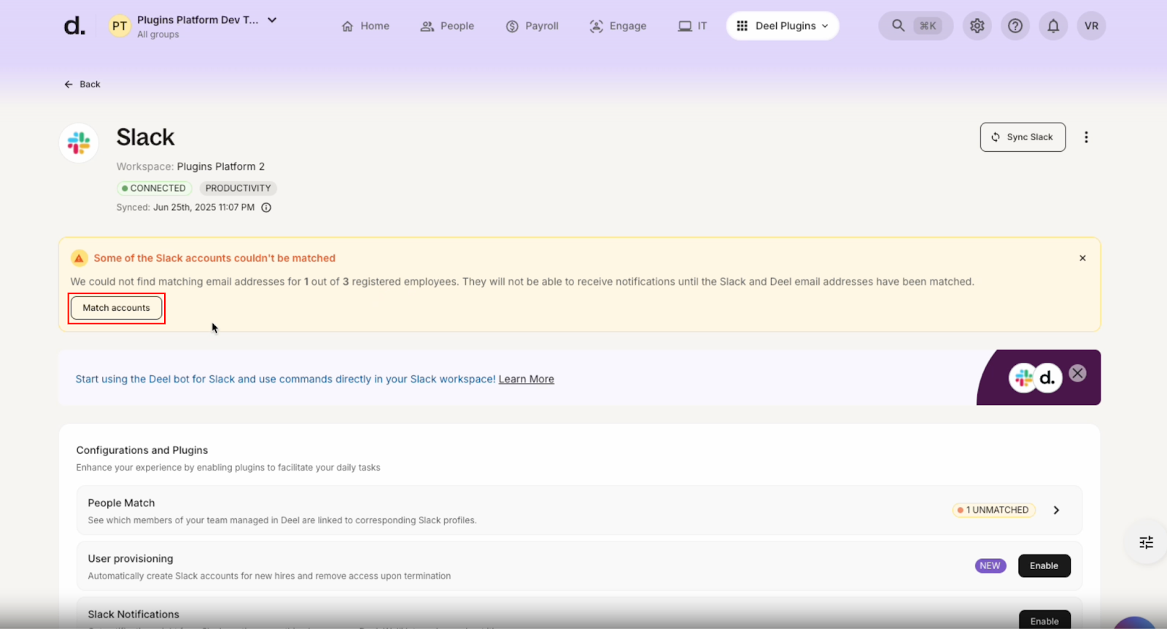Open the Learn More link
This screenshot has width=1167, height=629.
click(x=526, y=379)
